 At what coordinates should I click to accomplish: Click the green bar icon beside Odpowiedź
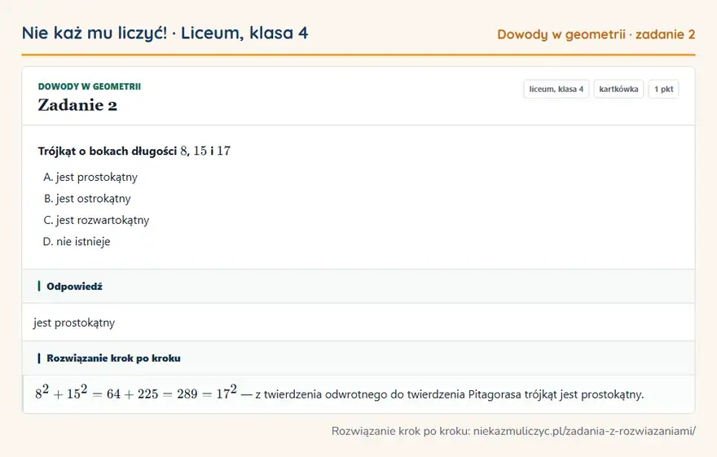click(39, 287)
